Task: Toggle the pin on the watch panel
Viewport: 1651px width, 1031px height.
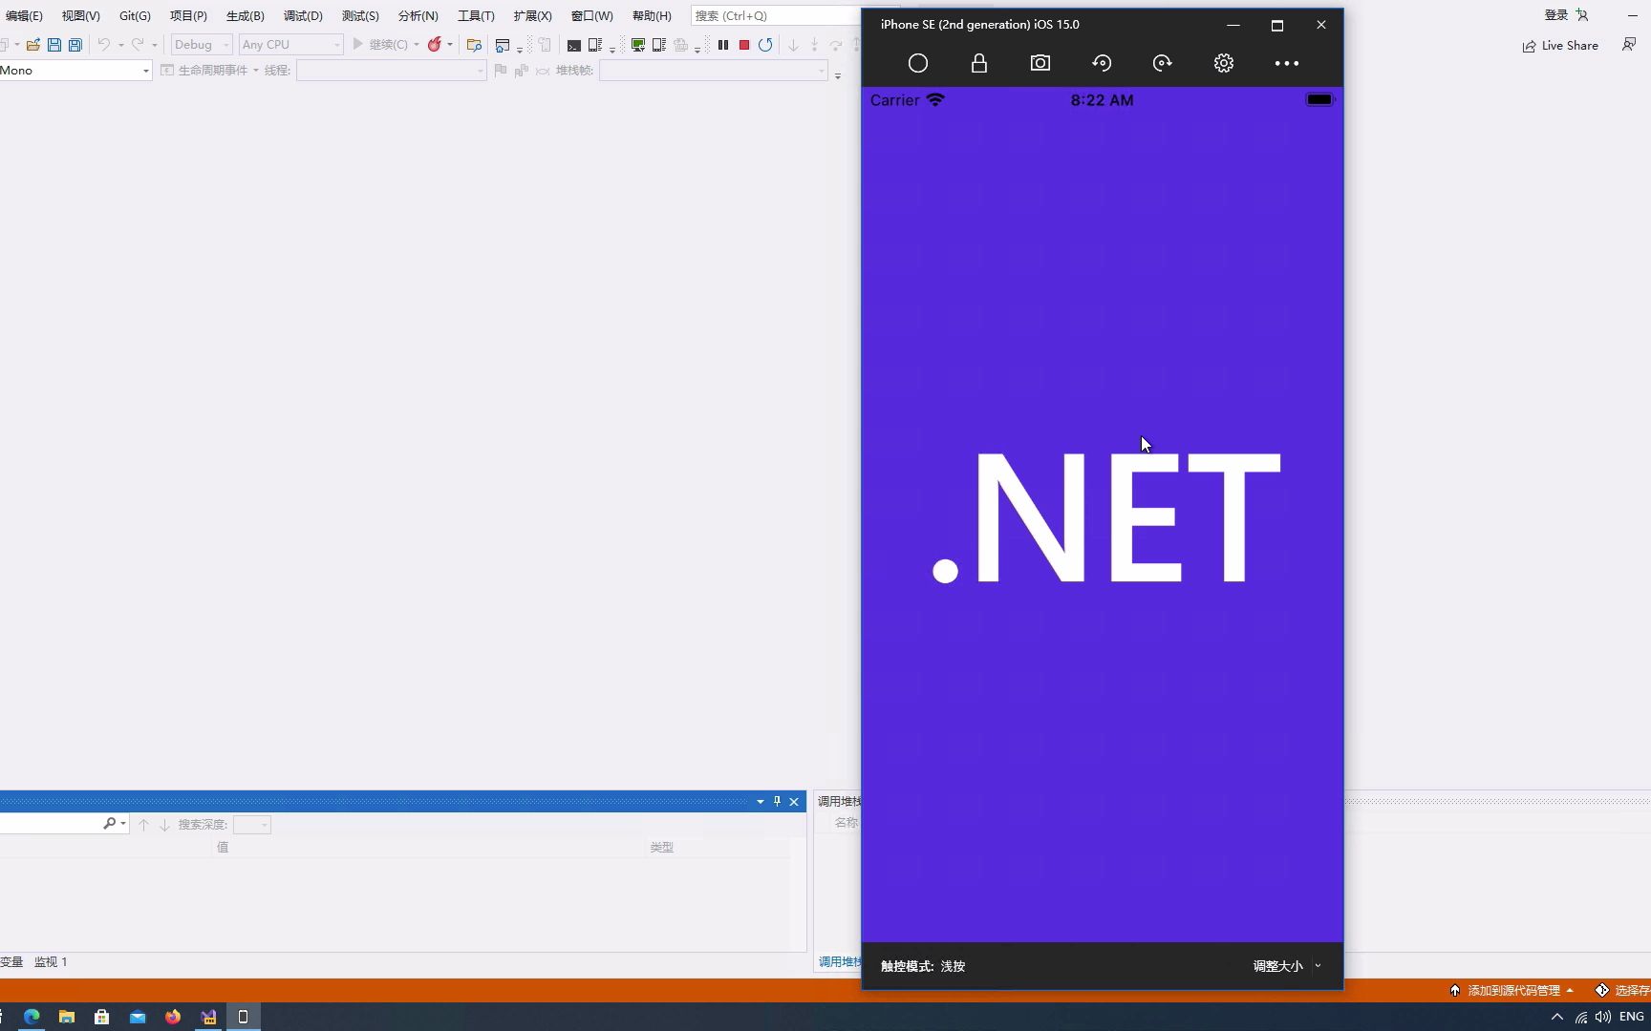Action: point(777,801)
